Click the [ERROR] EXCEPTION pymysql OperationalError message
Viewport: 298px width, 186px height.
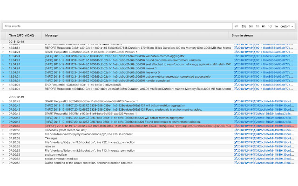(x=138, y=126)
